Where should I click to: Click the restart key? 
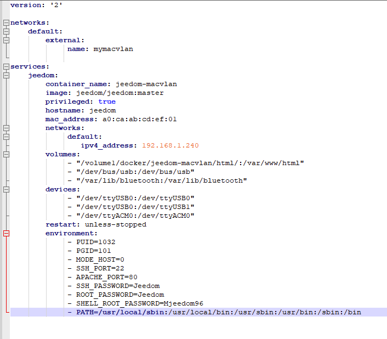coord(62,224)
